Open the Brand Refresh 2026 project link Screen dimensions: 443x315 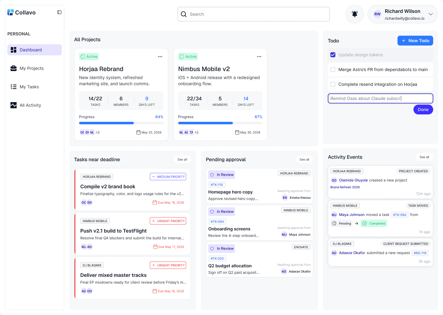pyautogui.click(x=345, y=187)
